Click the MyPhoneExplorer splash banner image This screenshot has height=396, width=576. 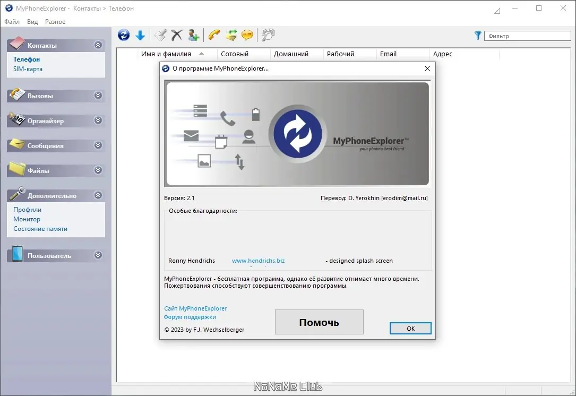pos(297,134)
